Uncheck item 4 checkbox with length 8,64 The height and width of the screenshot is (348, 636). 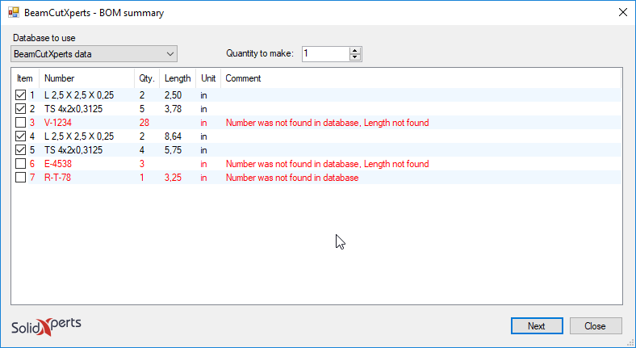[x=20, y=136]
